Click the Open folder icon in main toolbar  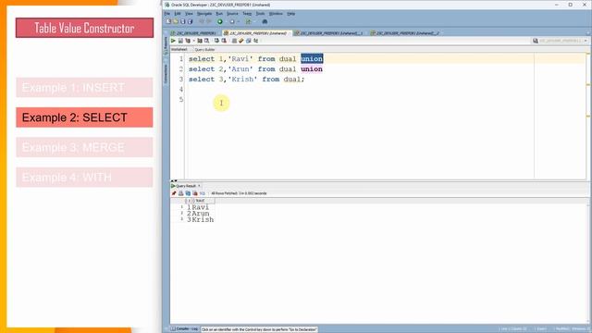(x=176, y=21)
